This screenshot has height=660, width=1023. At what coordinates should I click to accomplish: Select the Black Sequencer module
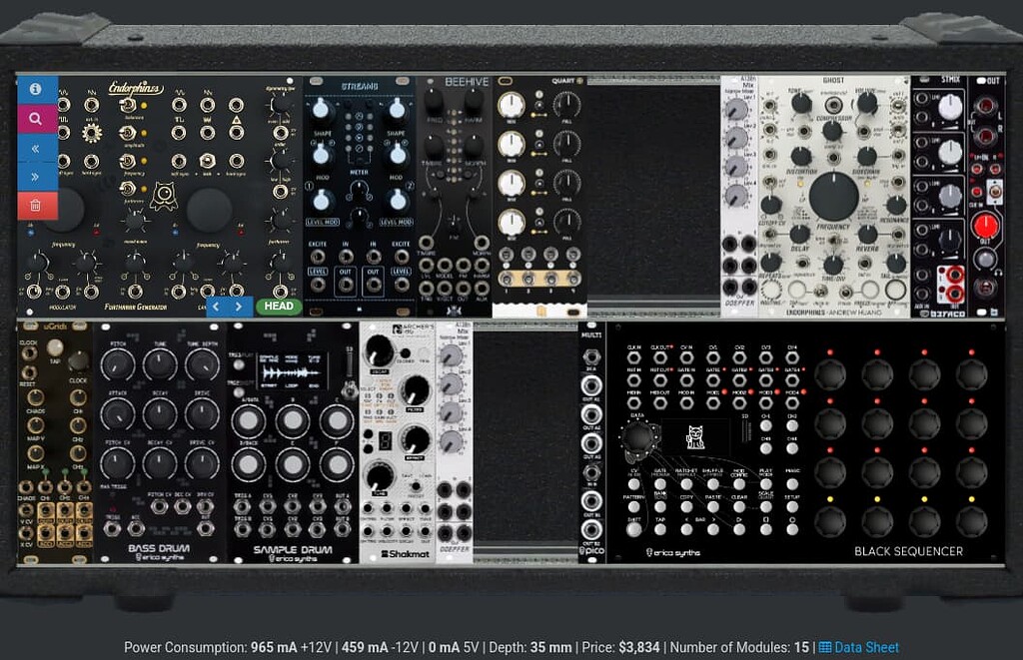pyautogui.click(x=806, y=442)
